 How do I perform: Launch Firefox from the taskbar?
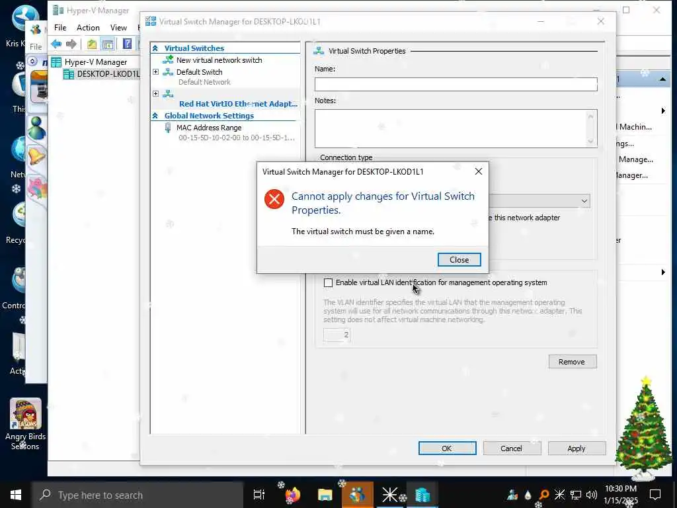[x=292, y=495]
